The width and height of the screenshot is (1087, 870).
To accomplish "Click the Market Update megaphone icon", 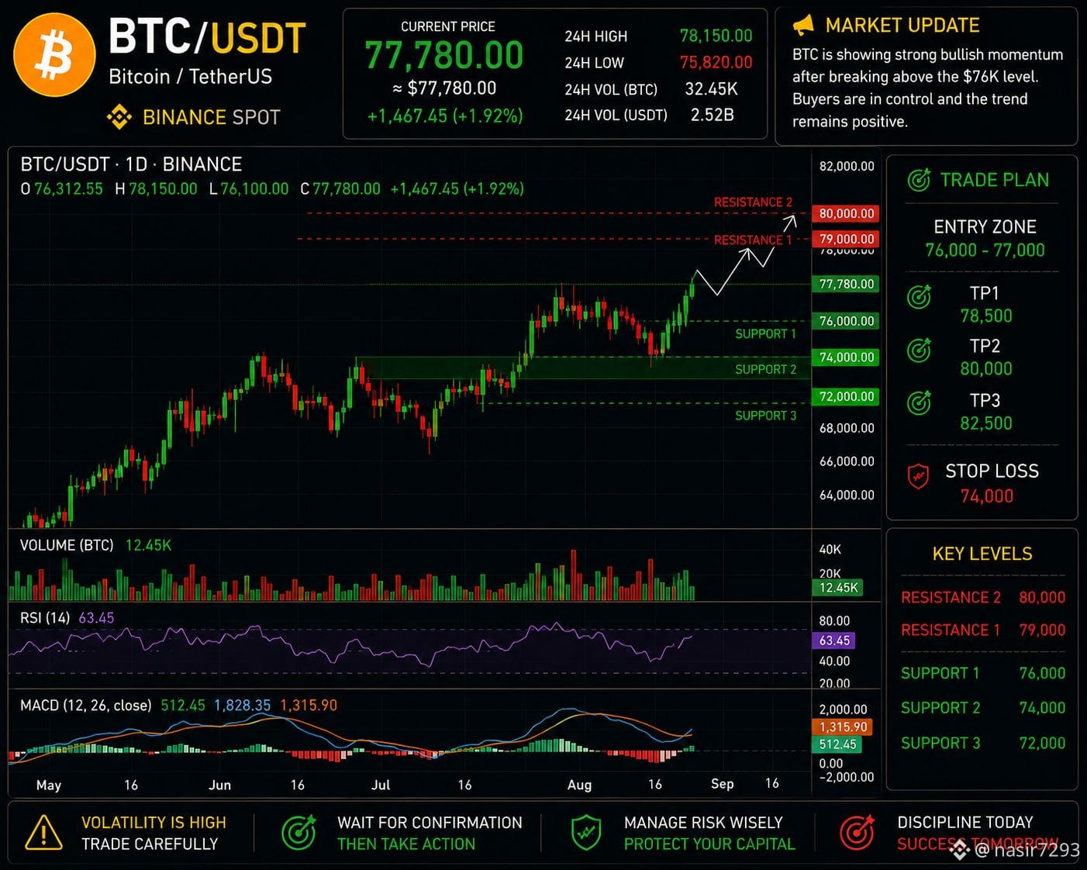I will click(x=803, y=26).
